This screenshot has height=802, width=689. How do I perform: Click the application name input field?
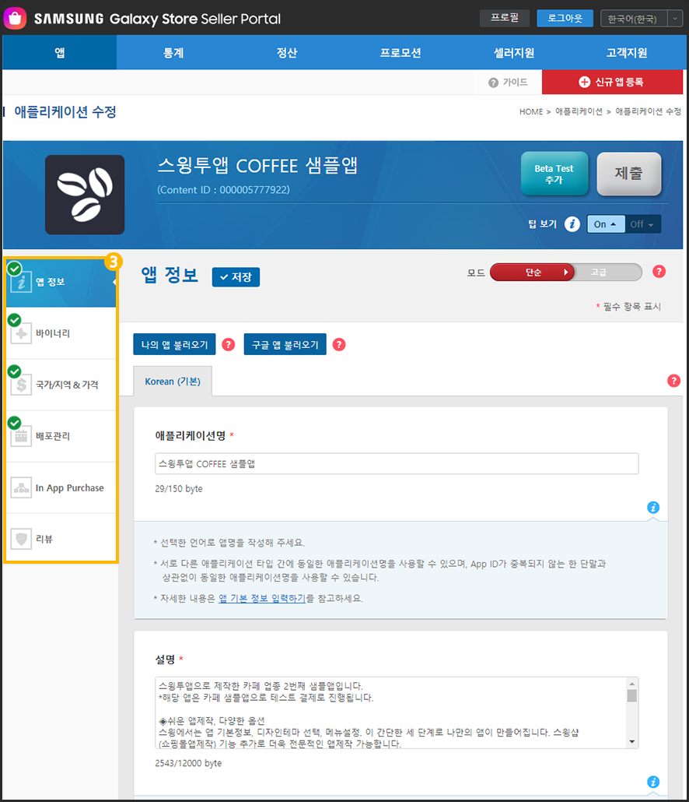(397, 463)
